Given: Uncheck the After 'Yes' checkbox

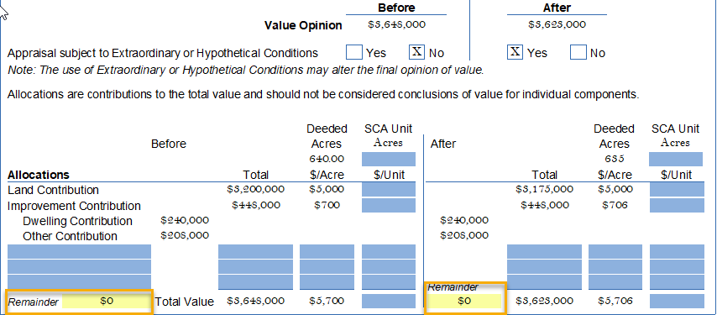Looking at the screenshot, I should pos(516,53).
